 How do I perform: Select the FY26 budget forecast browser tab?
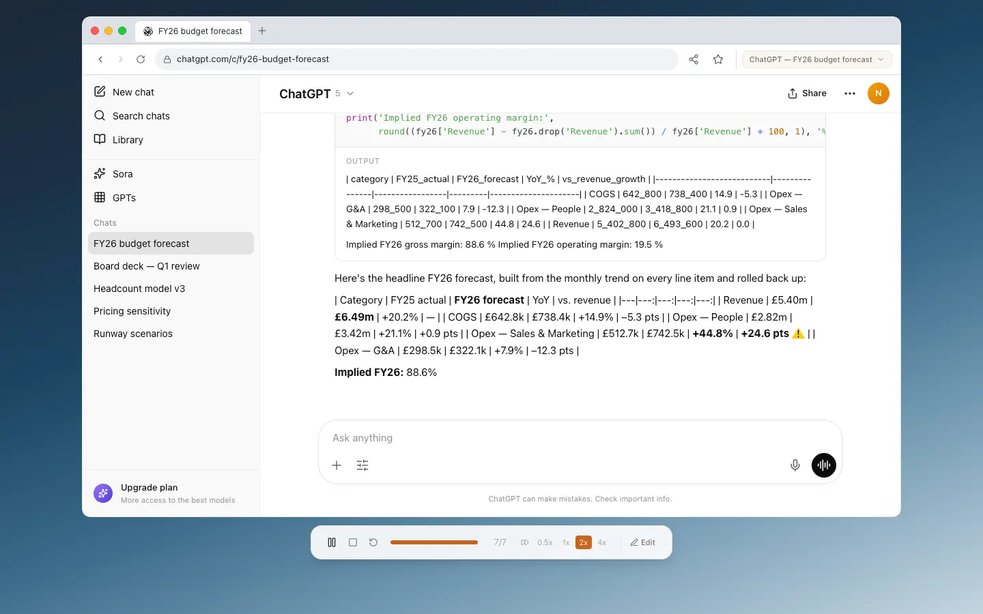tap(193, 31)
